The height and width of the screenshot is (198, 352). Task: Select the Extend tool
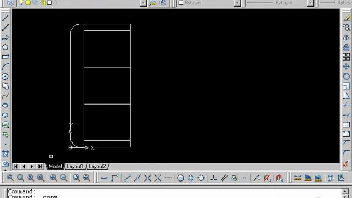[x=346, y=115]
